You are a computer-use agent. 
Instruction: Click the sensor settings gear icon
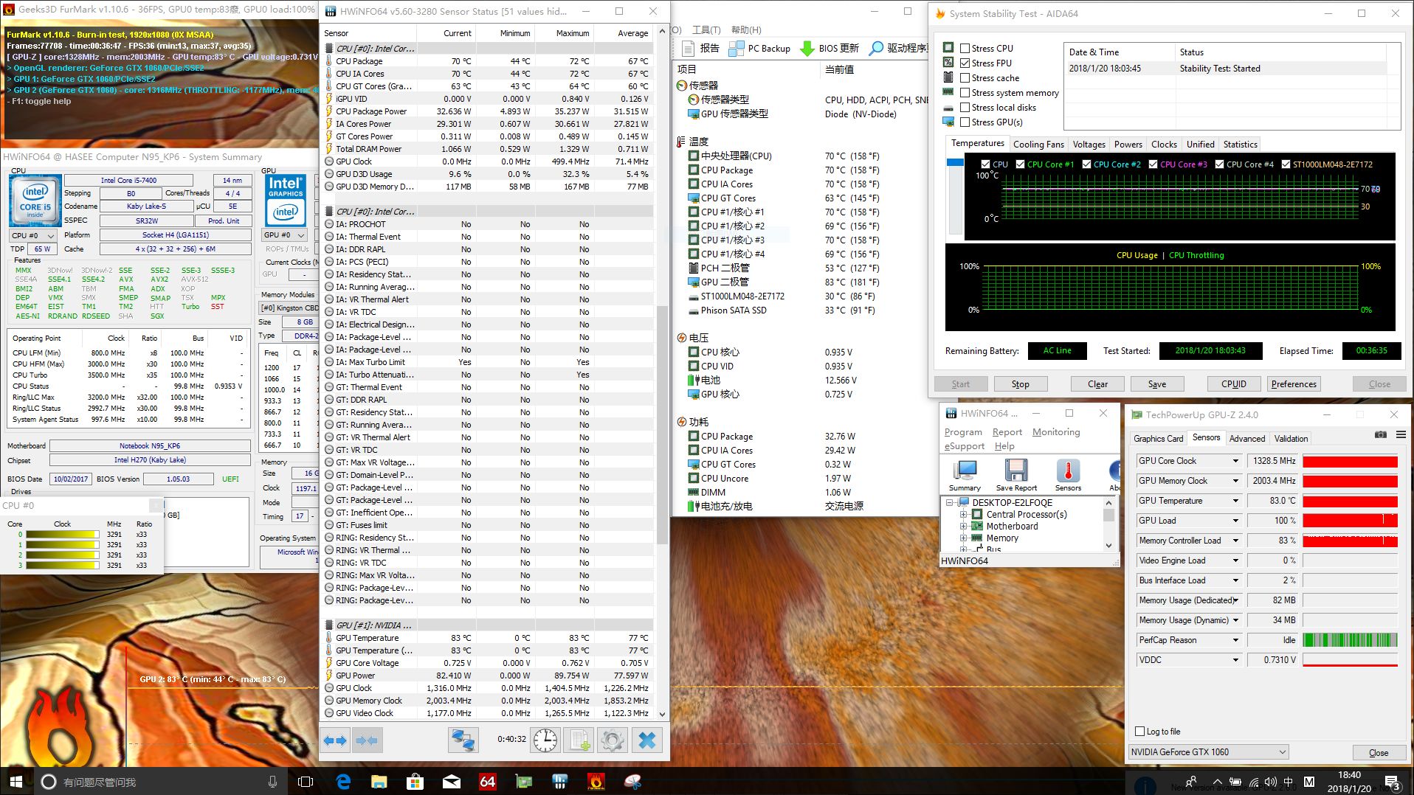612,740
